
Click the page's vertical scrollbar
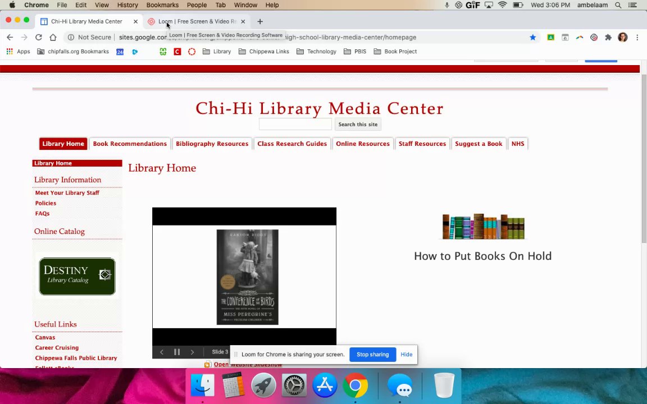[644, 159]
